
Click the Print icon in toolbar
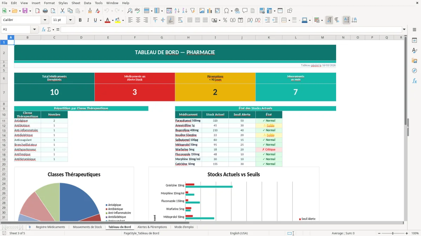(46, 11)
